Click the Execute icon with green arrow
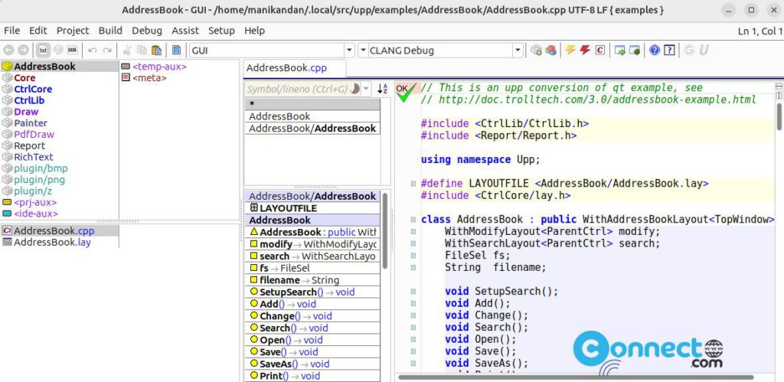This screenshot has height=382, width=784. 620,50
